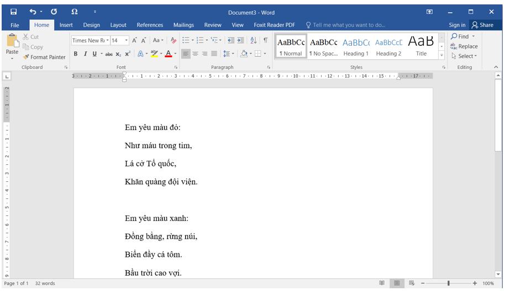Expand the font size dropdown
Screen dimensions: 505x291
[x=127, y=40]
